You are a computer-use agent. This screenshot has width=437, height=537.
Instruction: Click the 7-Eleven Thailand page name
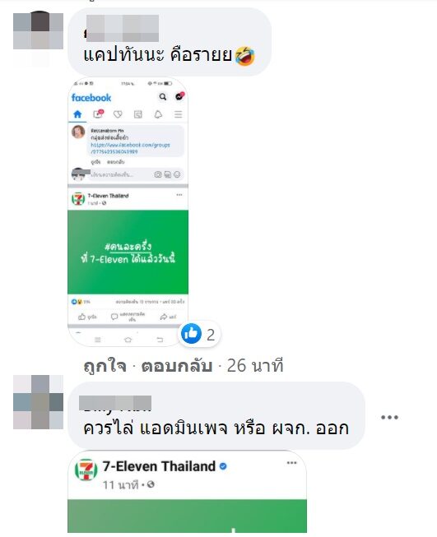pyautogui.click(x=159, y=466)
